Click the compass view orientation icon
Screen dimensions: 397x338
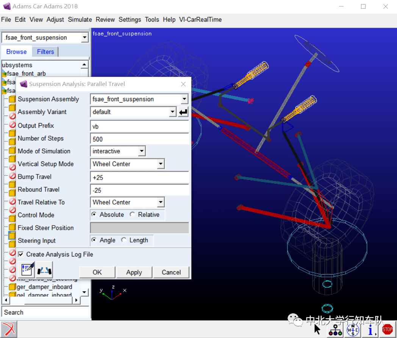coord(353,330)
